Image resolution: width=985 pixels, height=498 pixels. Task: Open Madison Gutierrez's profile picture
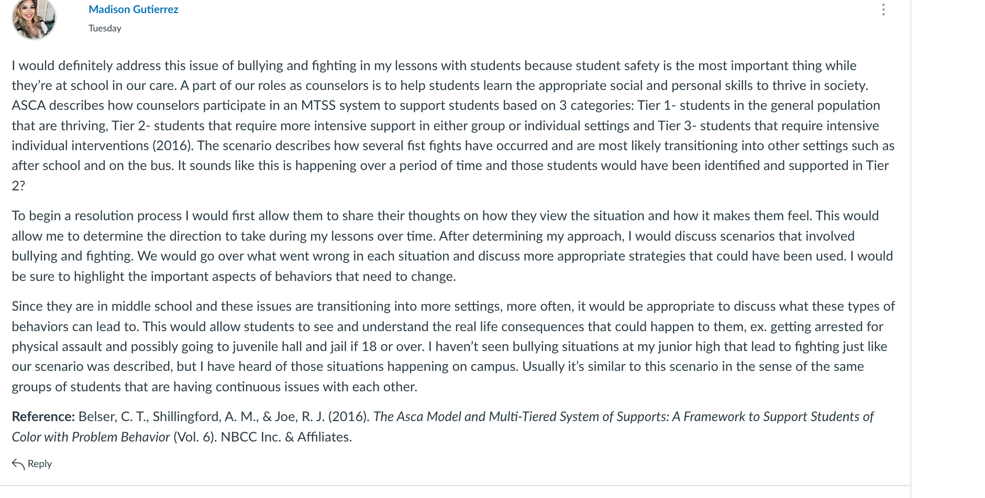tap(34, 19)
